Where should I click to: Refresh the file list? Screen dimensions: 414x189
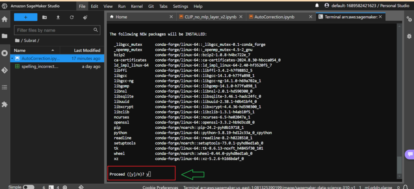(x=72, y=17)
